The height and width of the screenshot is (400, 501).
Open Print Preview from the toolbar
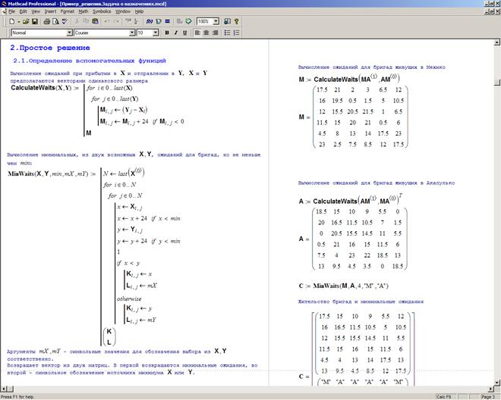point(55,21)
